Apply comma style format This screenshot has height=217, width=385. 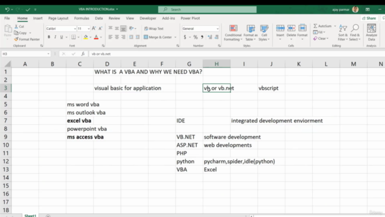(x=202, y=37)
